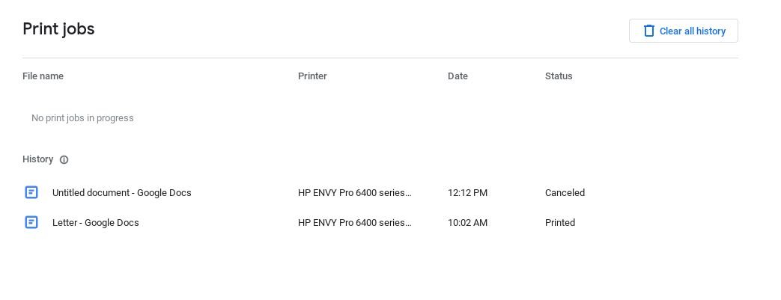The image size is (781, 300).
Task: Click the No print jobs in progress message
Action: click(82, 118)
